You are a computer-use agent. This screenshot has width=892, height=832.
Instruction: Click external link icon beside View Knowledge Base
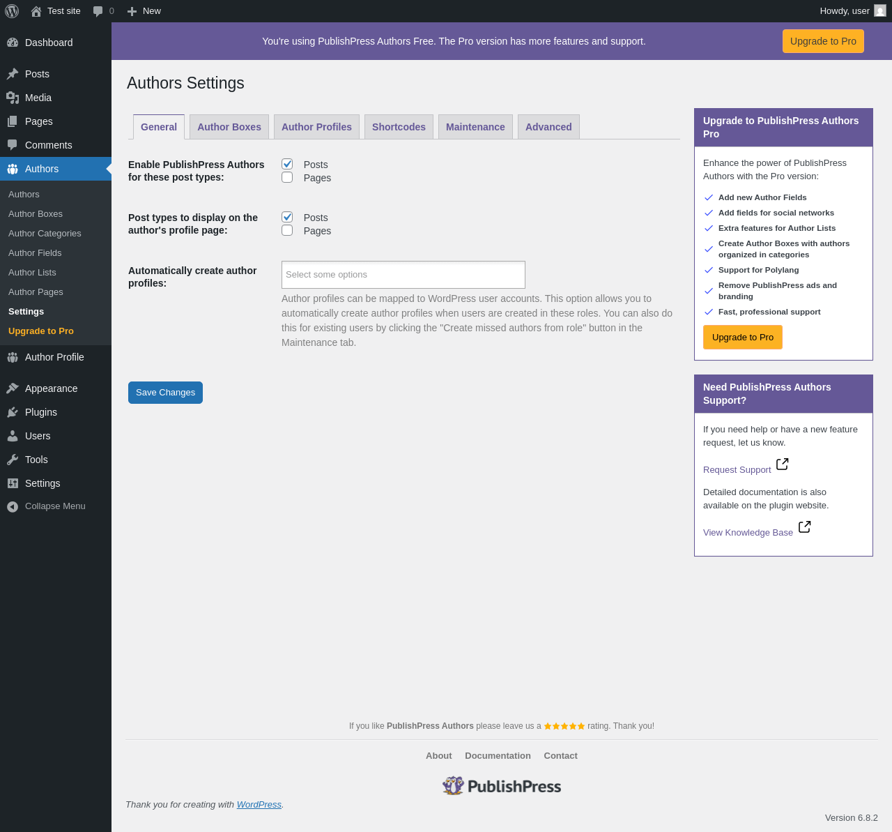804,527
